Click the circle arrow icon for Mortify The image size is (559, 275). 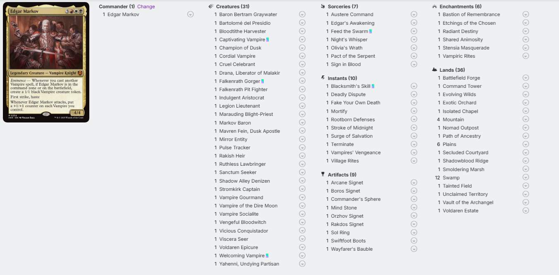414,111
